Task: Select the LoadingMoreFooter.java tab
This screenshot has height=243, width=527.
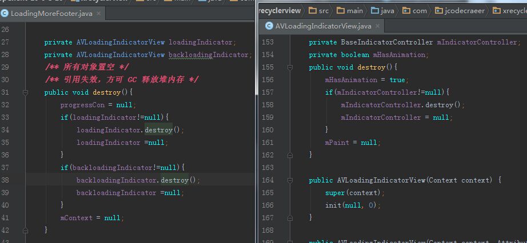Action: 51,14
